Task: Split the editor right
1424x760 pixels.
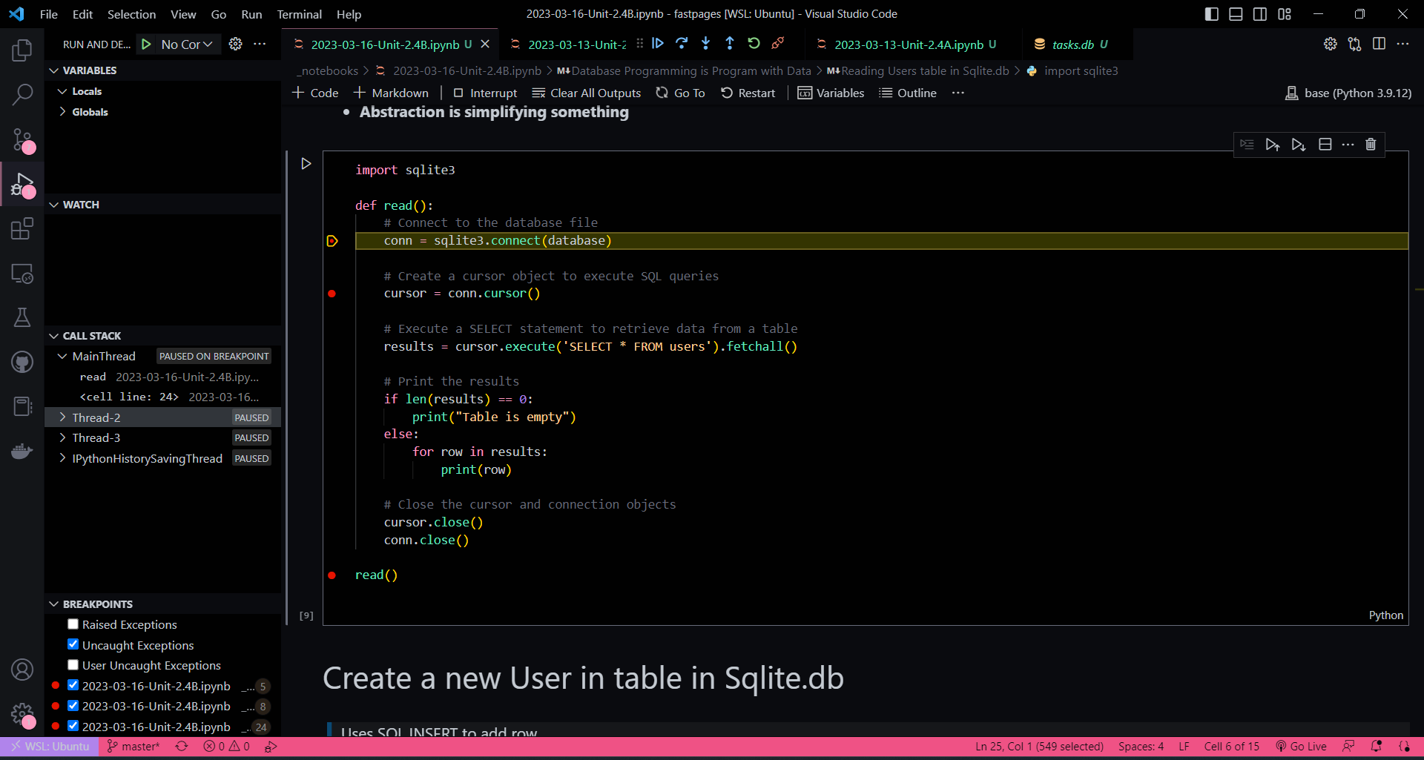Action: coord(1379,44)
